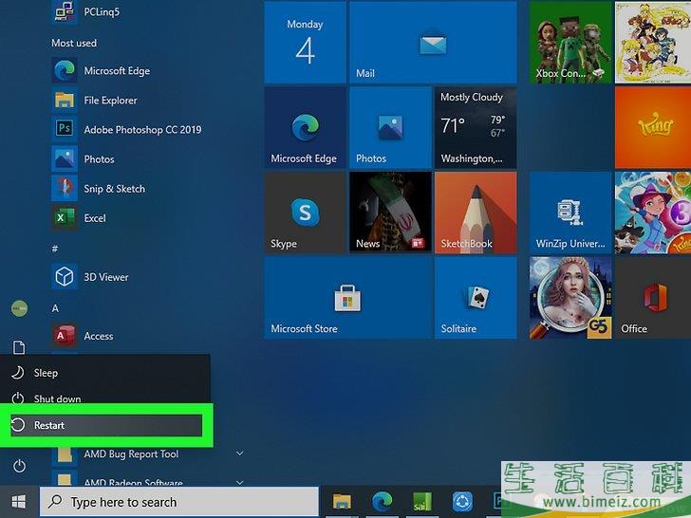Launch the Solitaire tile
Viewport: 691px width, 518px height.
tap(476, 298)
